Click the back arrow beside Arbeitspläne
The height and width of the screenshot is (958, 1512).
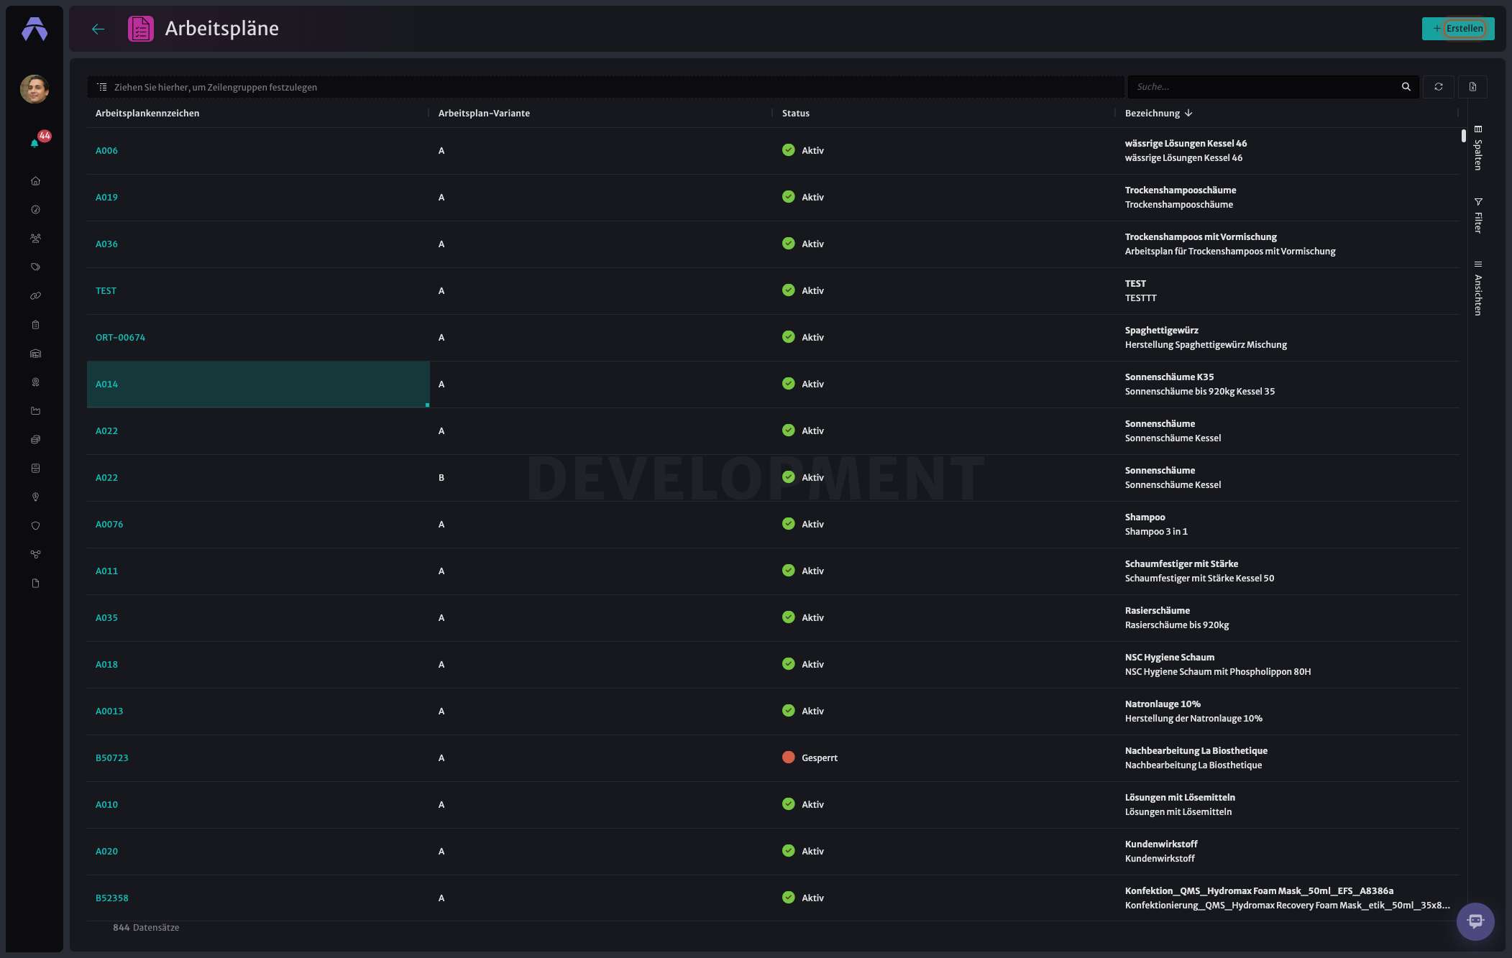point(98,29)
